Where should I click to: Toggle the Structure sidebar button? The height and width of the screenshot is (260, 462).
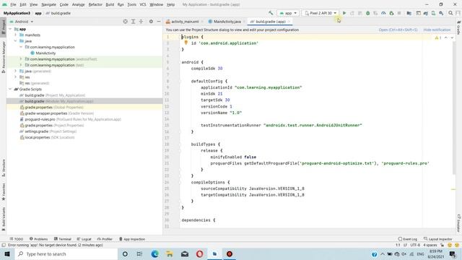click(x=4, y=168)
